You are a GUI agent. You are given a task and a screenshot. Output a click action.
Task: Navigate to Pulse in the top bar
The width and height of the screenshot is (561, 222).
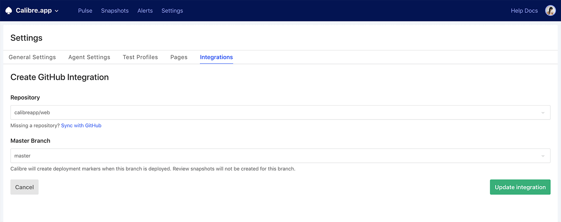pyautogui.click(x=85, y=11)
